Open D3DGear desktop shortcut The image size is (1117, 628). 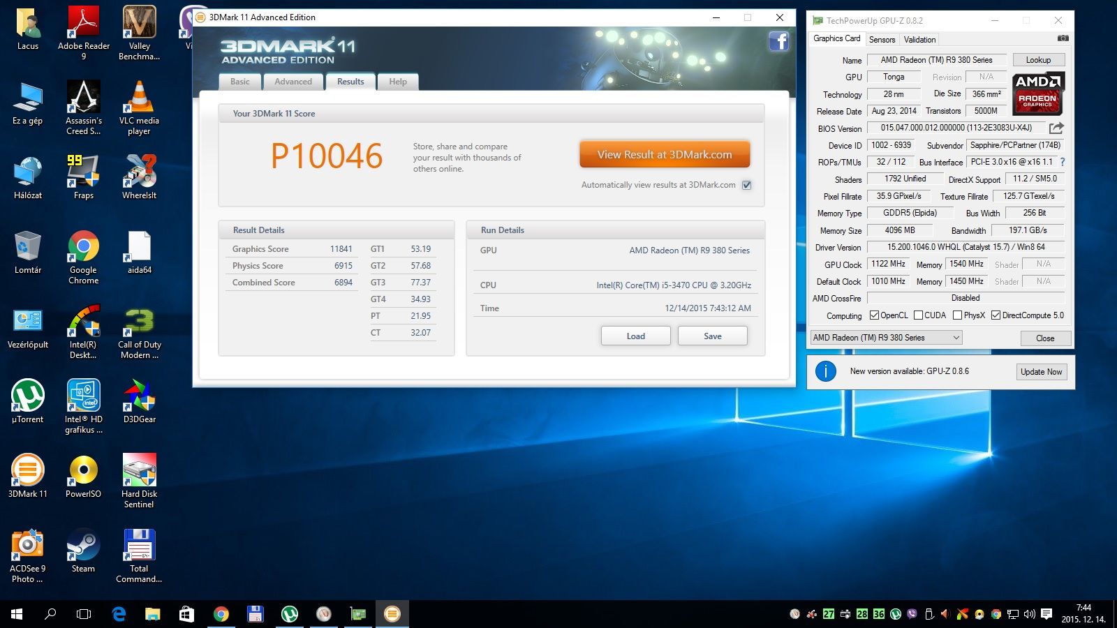click(x=139, y=401)
